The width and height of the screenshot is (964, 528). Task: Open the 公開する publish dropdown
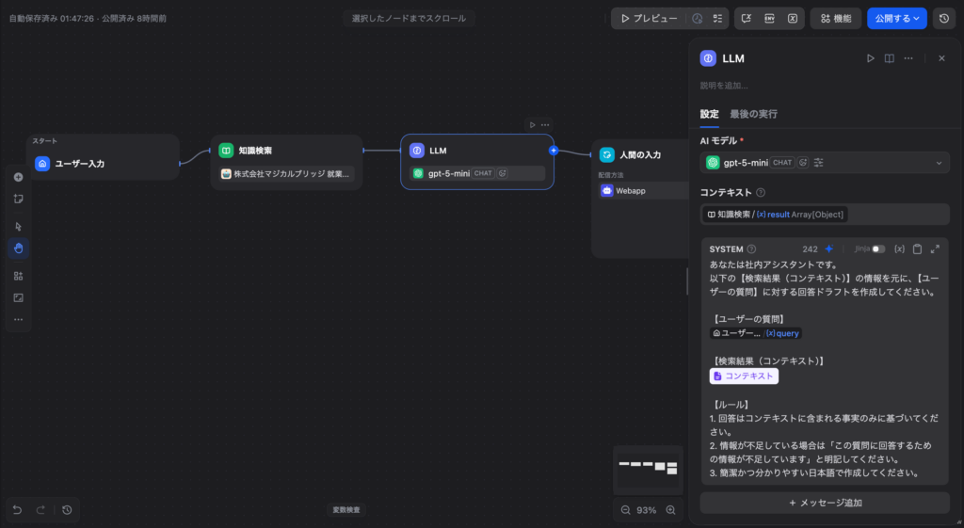(897, 19)
